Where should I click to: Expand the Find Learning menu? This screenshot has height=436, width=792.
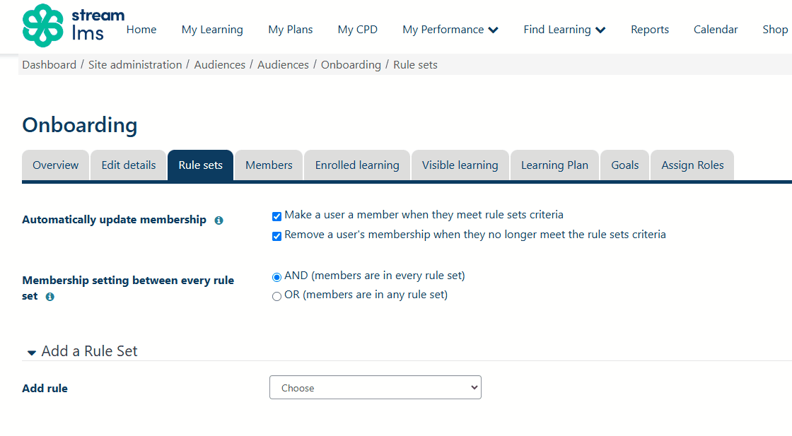click(x=564, y=29)
